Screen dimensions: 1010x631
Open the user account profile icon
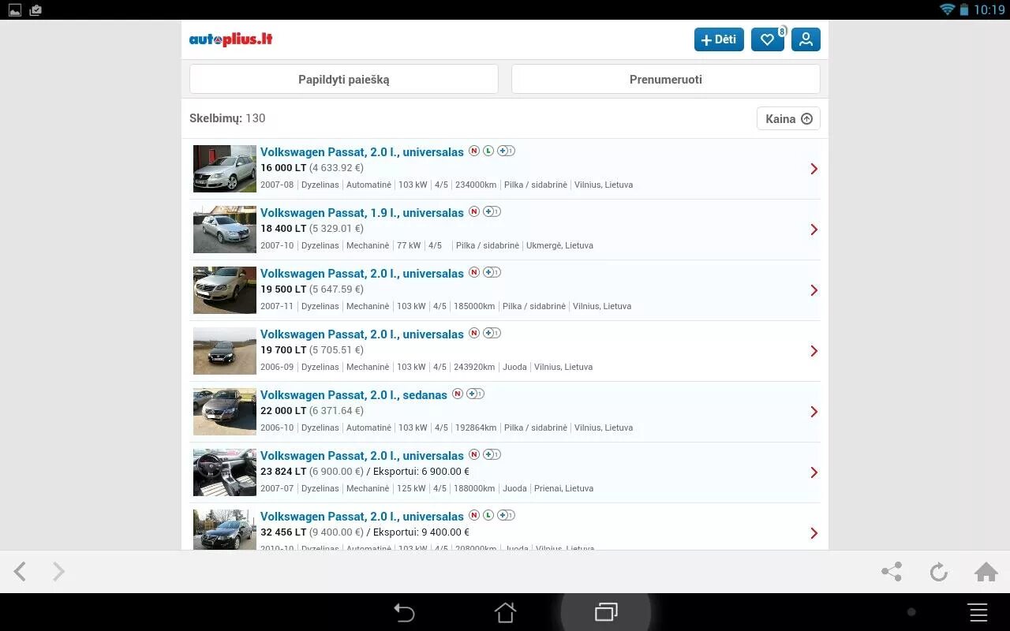(806, 39)
